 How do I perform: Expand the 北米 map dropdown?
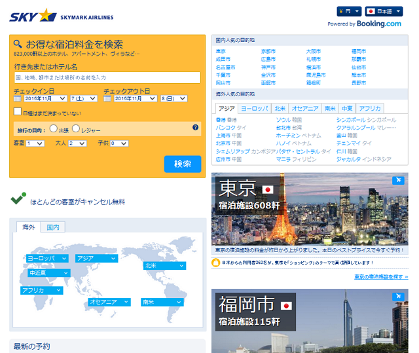(x=164, y=266)
